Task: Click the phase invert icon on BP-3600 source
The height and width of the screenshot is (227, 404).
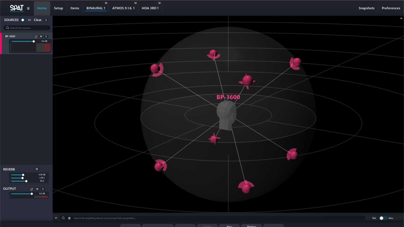Action: [x=36, y=36]
